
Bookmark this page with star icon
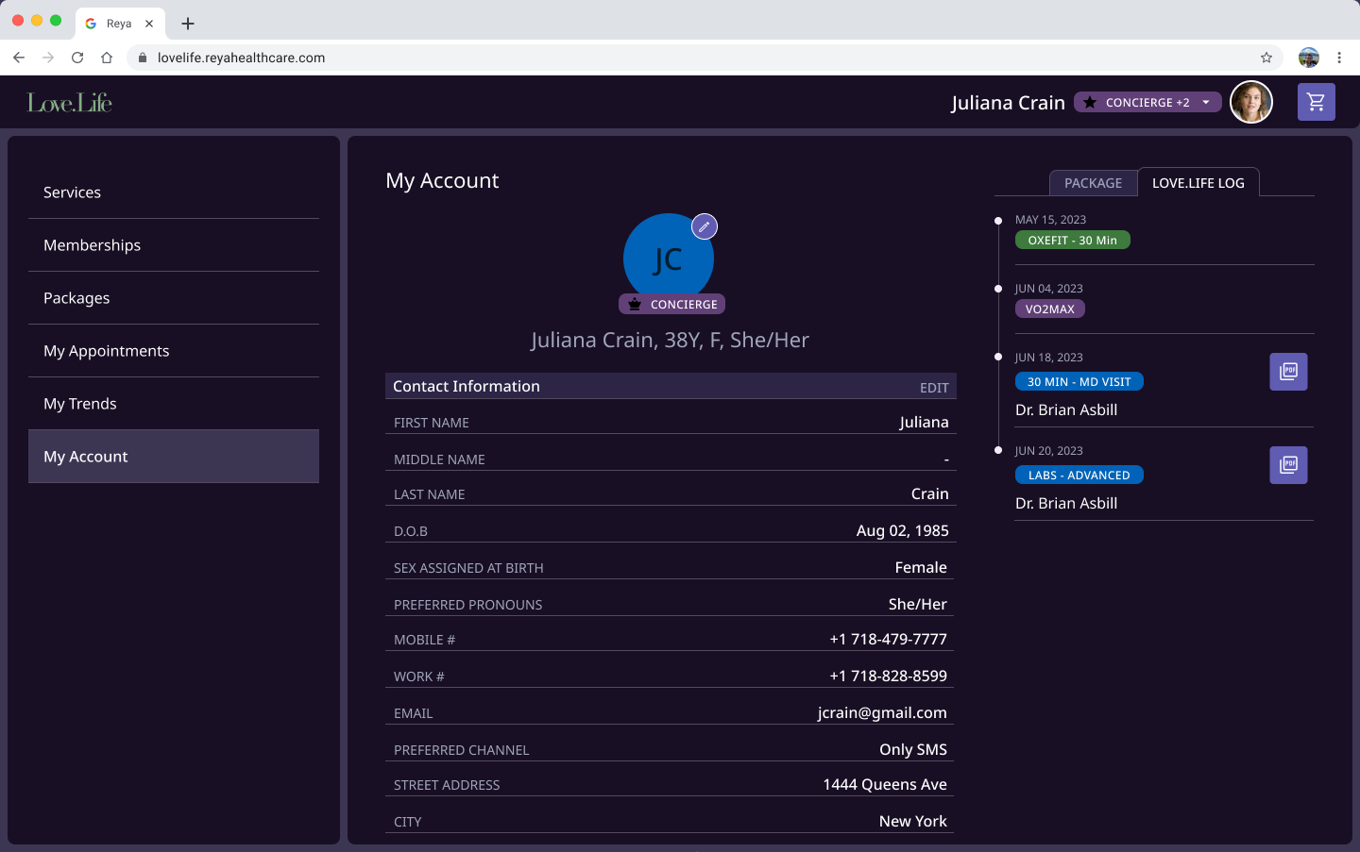pyautogui.click(x=1266, y=58)
